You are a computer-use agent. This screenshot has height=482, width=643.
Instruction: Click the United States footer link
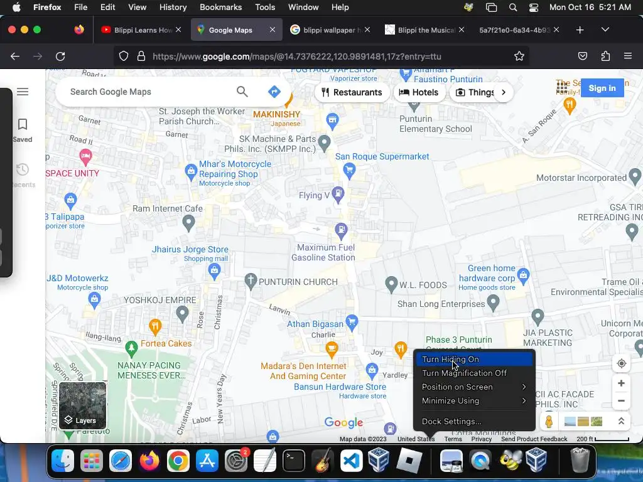(x=416, y=439)
